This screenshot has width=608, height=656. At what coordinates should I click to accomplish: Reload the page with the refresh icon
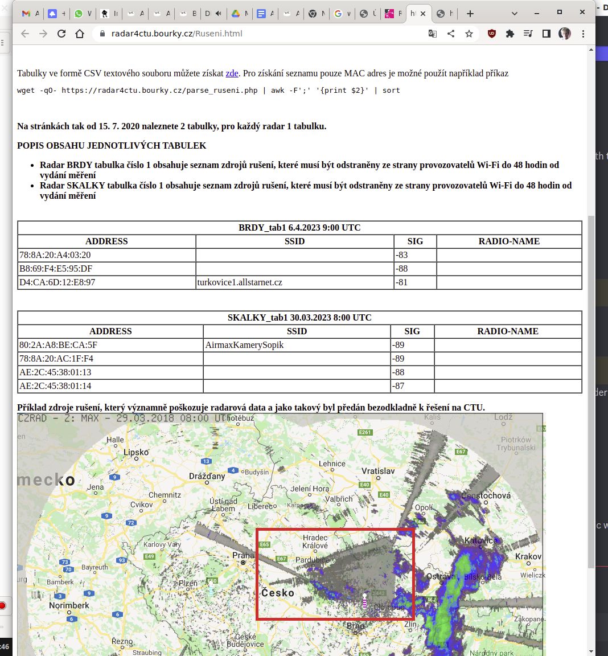point(61,34)
